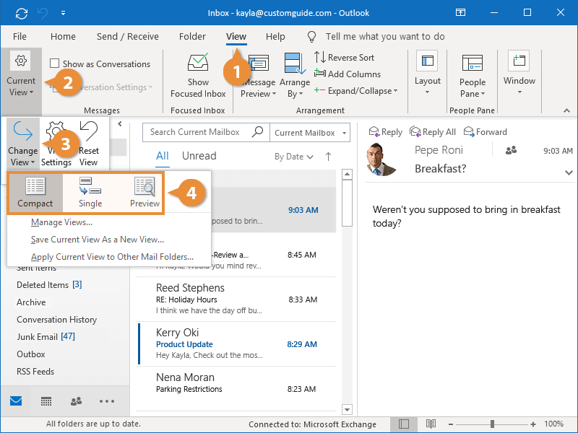This screenshot has height=433, width=578.
Task: Open the Archive folder
Action: [31, 302]
